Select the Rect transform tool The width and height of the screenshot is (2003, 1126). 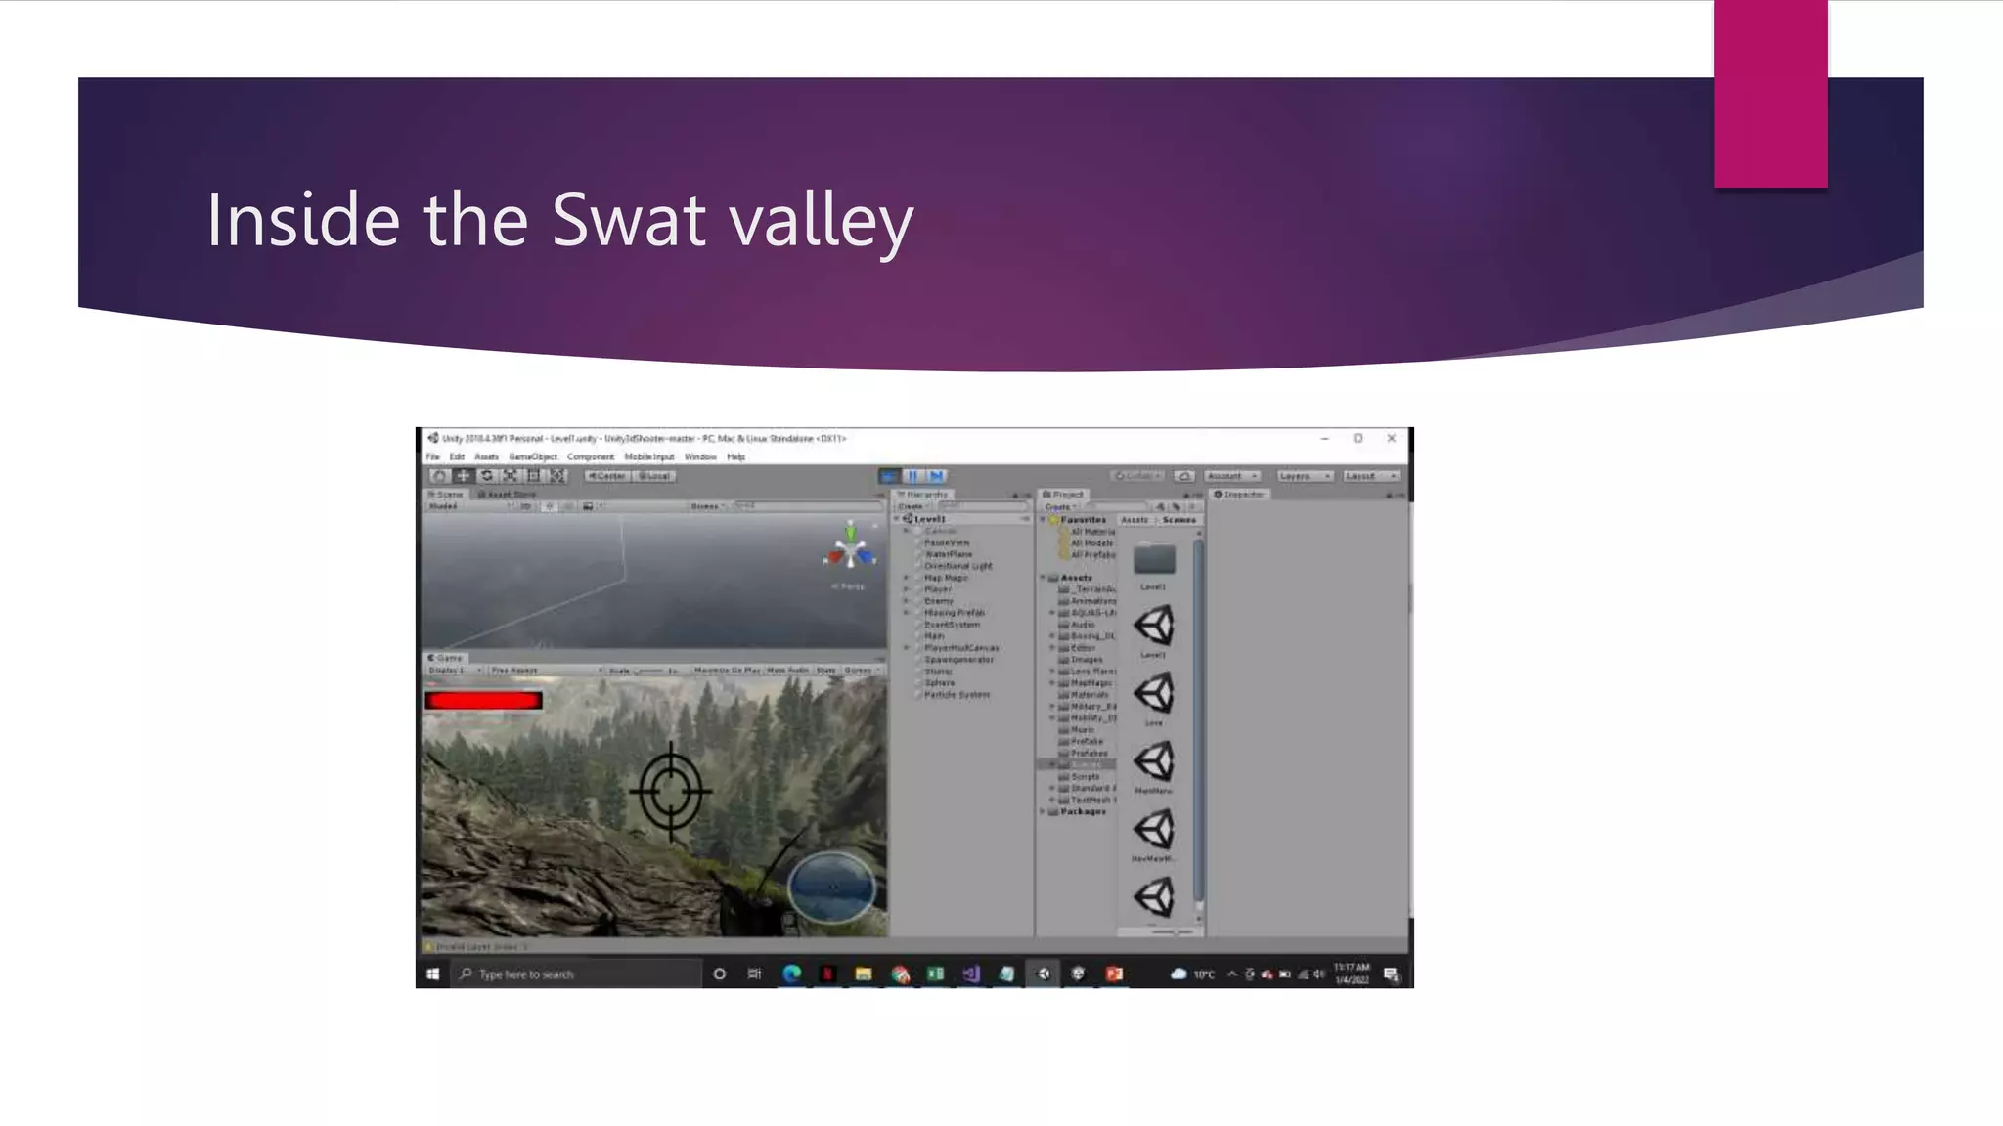coord(533,476)
